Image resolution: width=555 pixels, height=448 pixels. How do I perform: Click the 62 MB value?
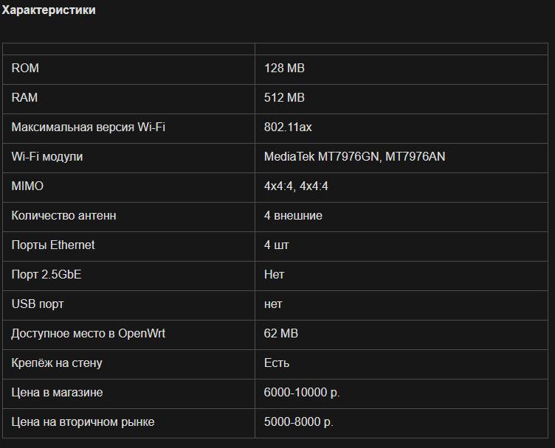[281, 334]
